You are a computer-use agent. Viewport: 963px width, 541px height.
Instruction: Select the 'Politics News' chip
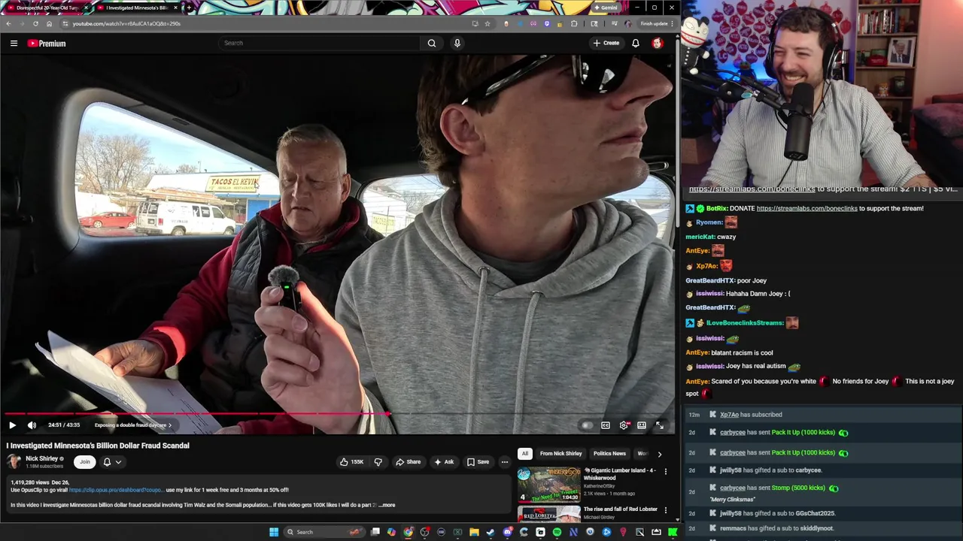[x=609, y=454]
